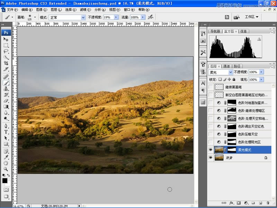Viewport: 277px width, 208px height.
Task: Select the Move tool
Action: (x=6, y=40)
